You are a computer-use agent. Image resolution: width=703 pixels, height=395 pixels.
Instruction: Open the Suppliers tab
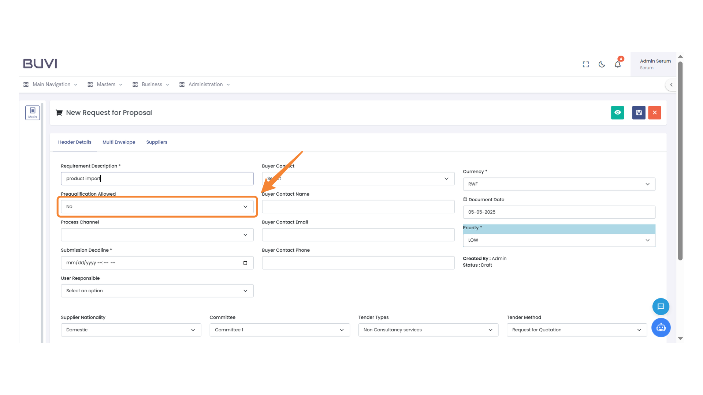157,142
